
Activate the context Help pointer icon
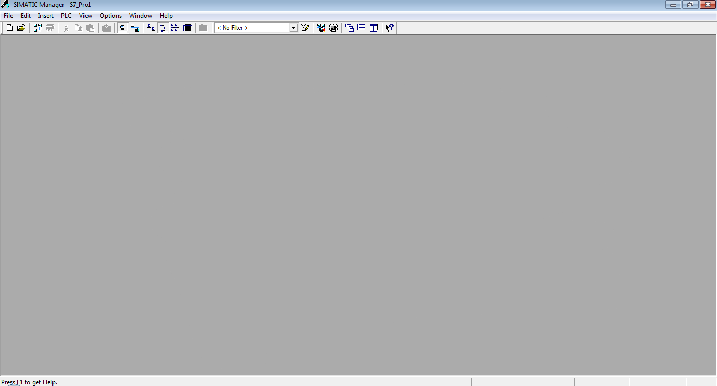click(389, 28)
